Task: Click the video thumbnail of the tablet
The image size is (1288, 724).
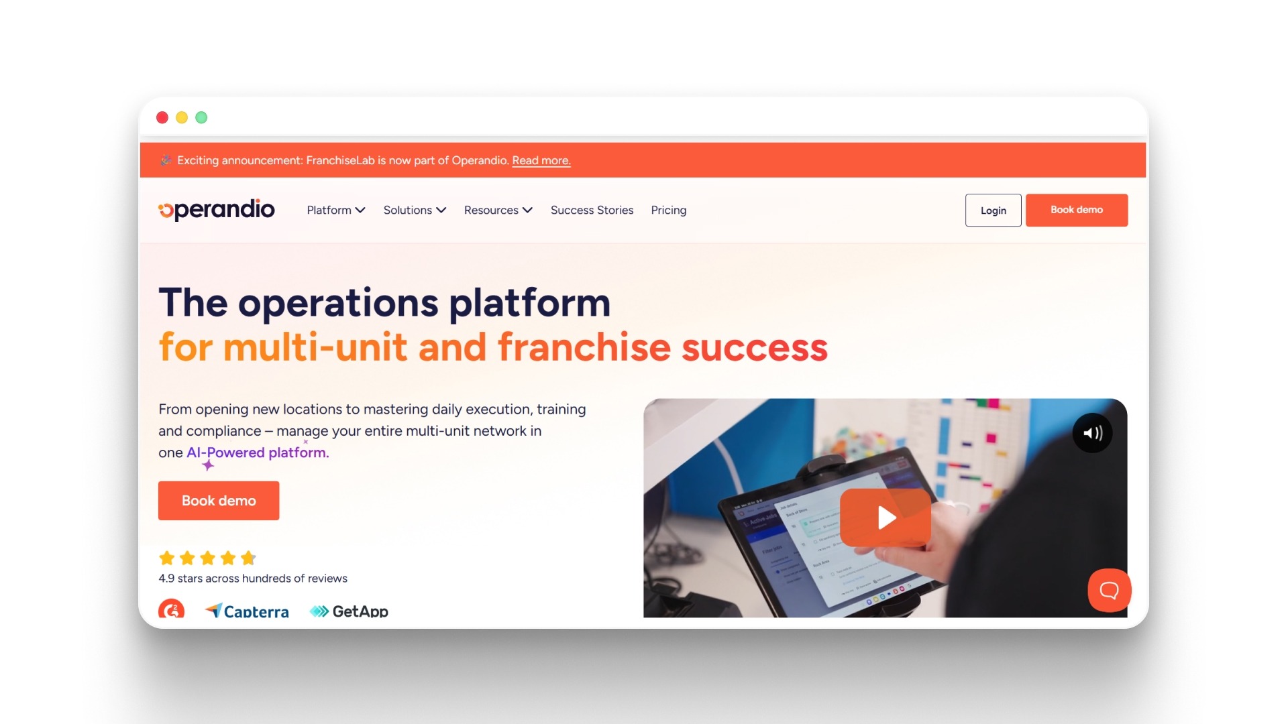Action: click(x=885, y=507)
